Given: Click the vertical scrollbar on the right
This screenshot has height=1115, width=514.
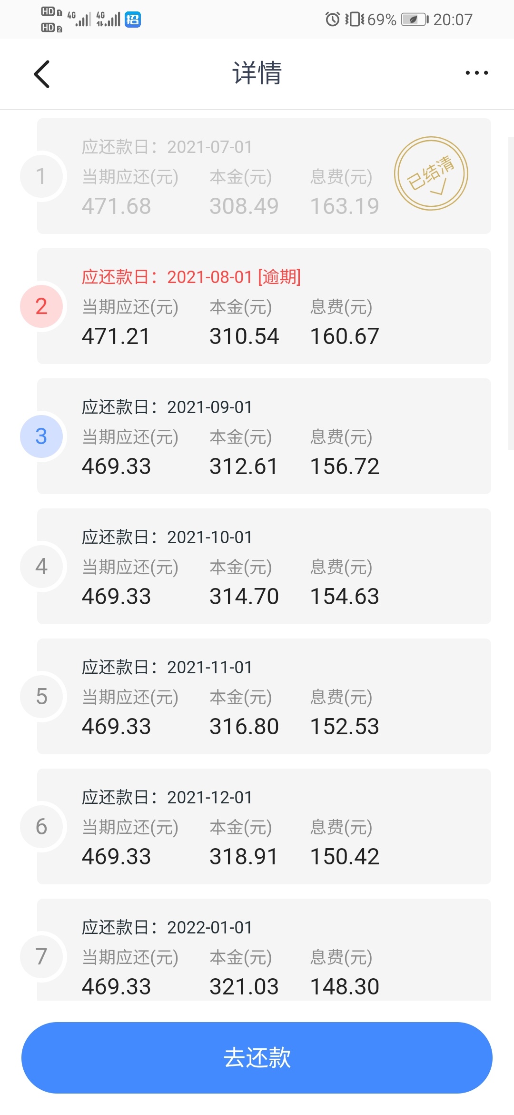Looking at the screenshot, I should click(511, 293).
